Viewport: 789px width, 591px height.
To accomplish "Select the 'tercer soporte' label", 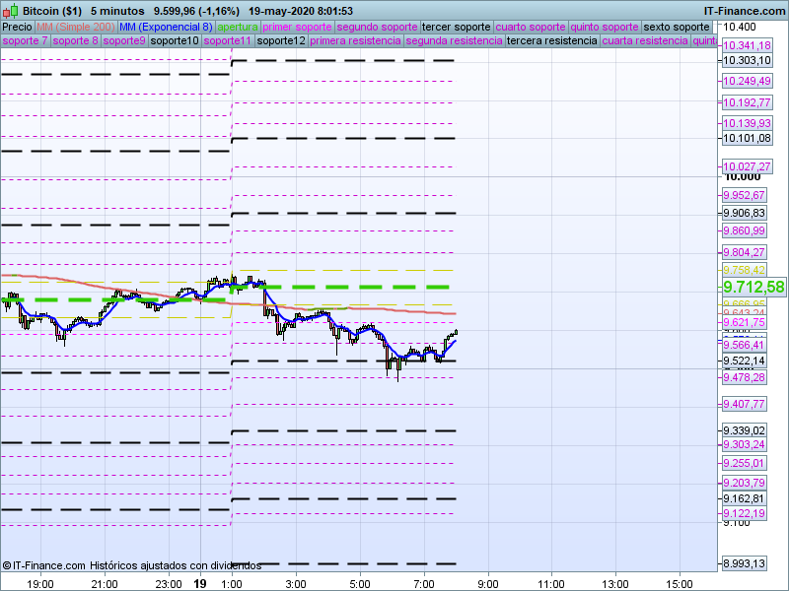I will pos(456,27).
